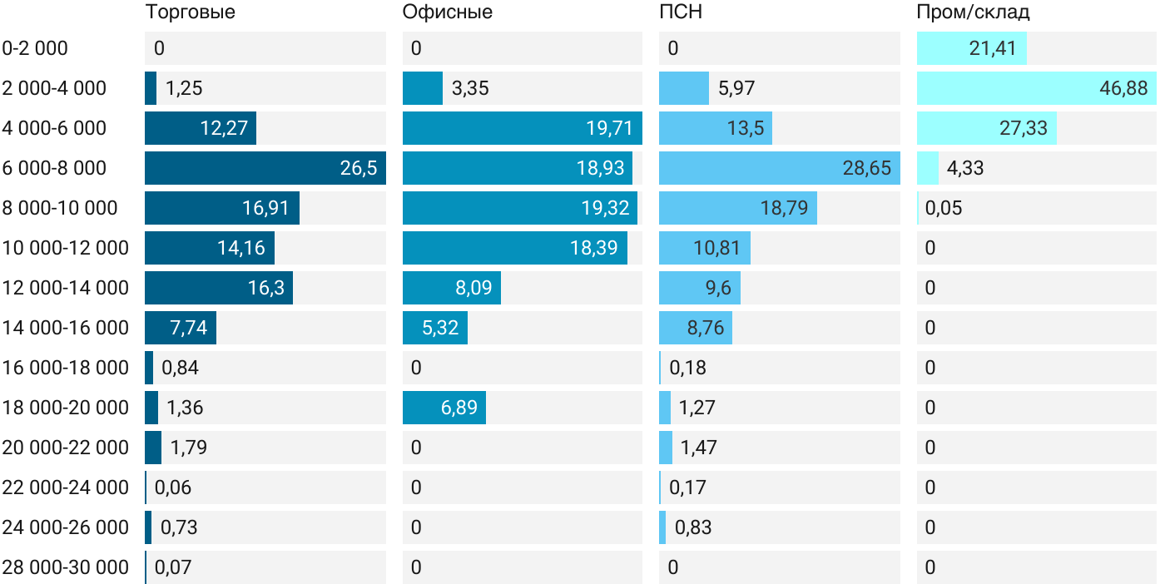This screenshot has width=1165, height=584.
Task: Select the 6 000-8 000 row label
Action: 54,168
